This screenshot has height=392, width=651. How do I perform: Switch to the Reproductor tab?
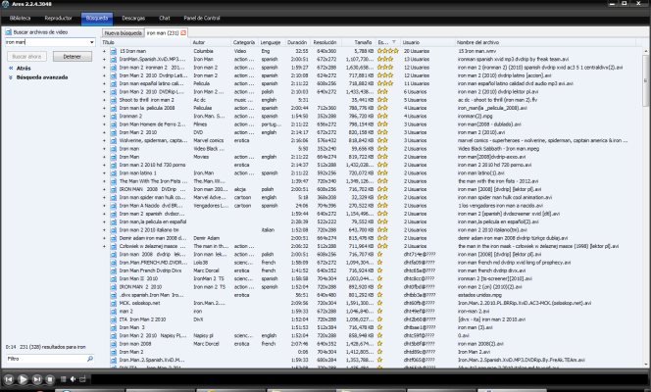(58, 19)
